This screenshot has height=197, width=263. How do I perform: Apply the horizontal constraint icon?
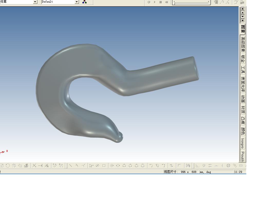[x=216, y=166]
